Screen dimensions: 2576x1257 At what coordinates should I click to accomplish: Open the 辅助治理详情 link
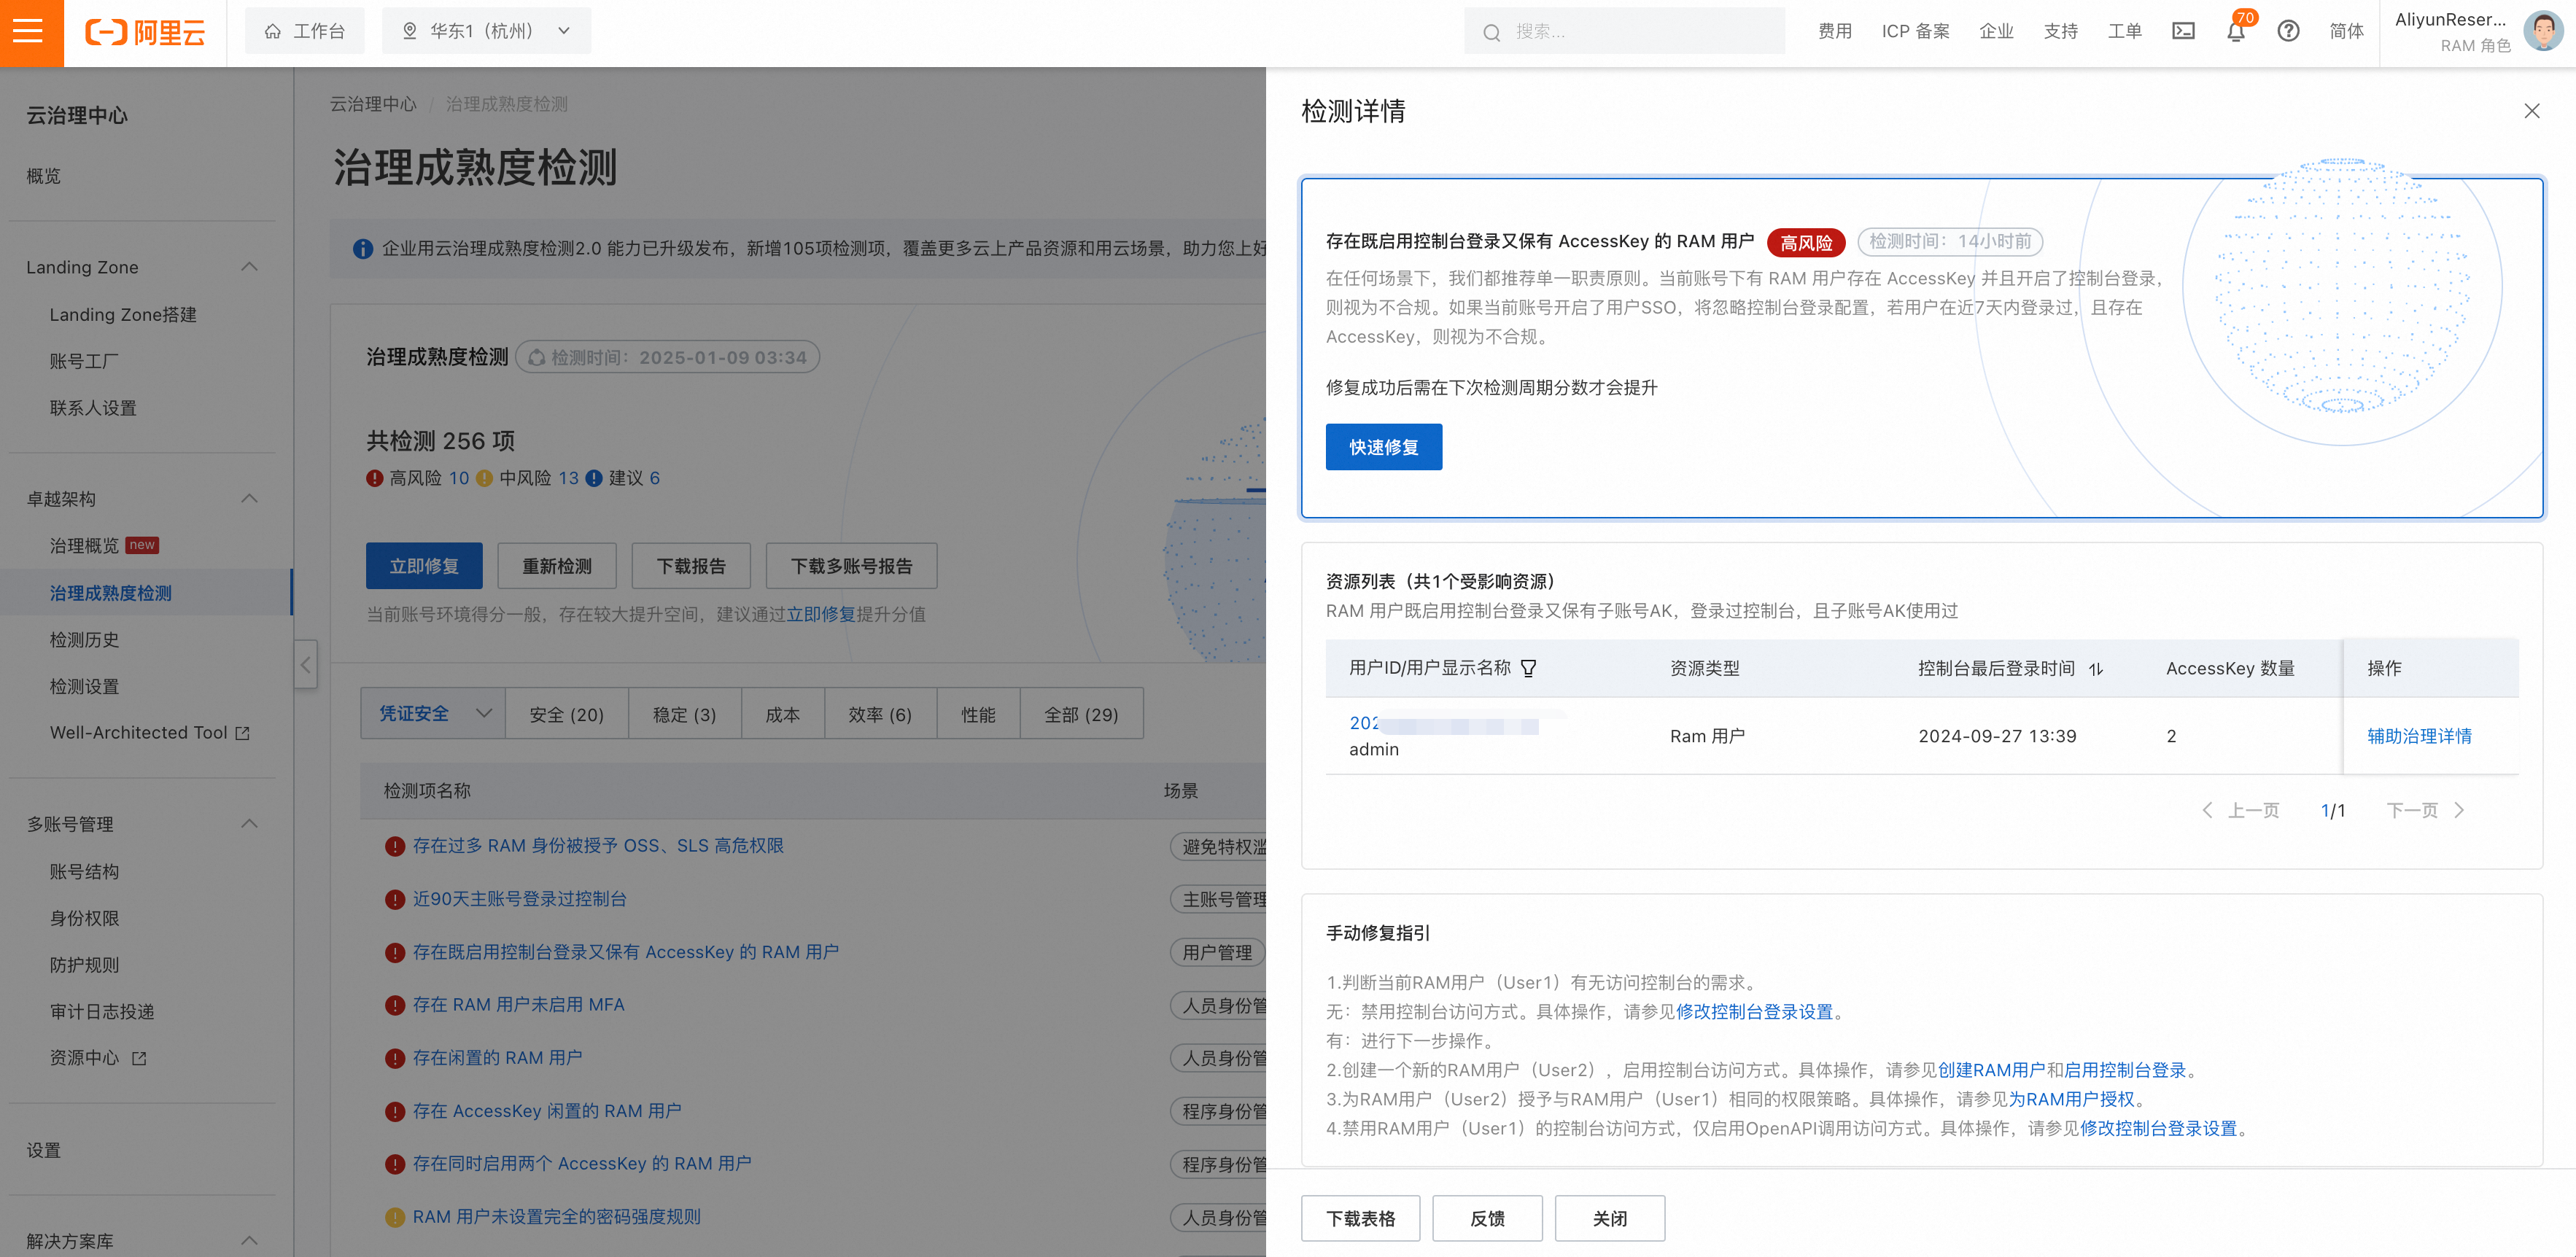(2419, 736)
